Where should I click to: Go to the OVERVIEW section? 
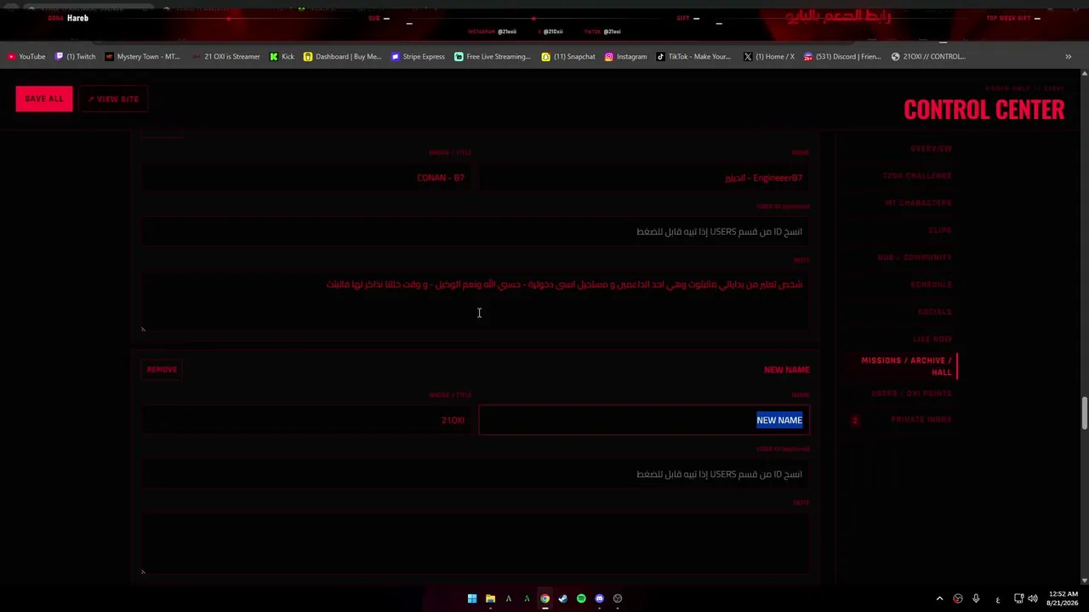931,149
